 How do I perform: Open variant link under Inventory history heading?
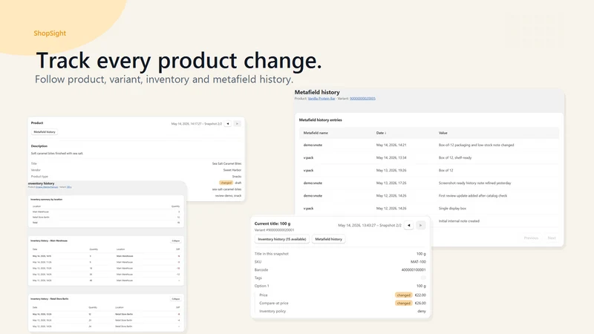pos(69,187)
